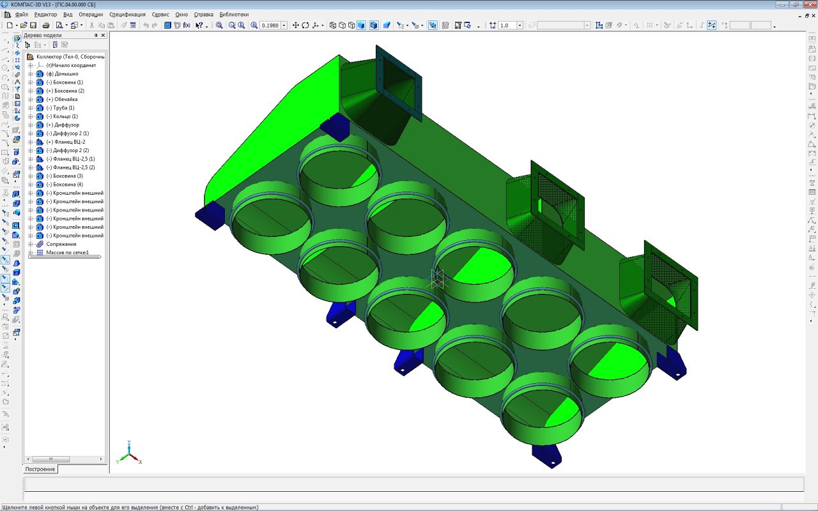
Task: Toggle shaded rendering display mode
Action: point(362,26)
